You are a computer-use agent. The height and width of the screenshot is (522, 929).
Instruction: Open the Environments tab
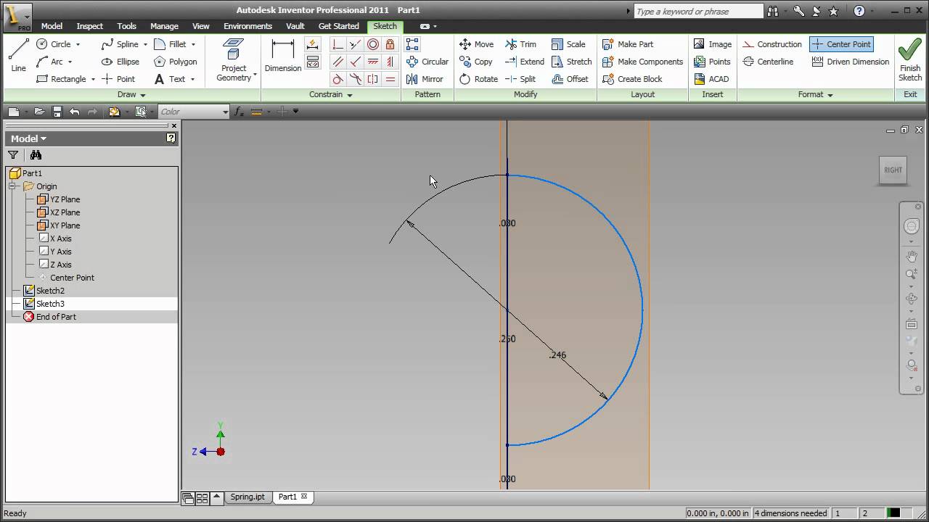(247, 26)
